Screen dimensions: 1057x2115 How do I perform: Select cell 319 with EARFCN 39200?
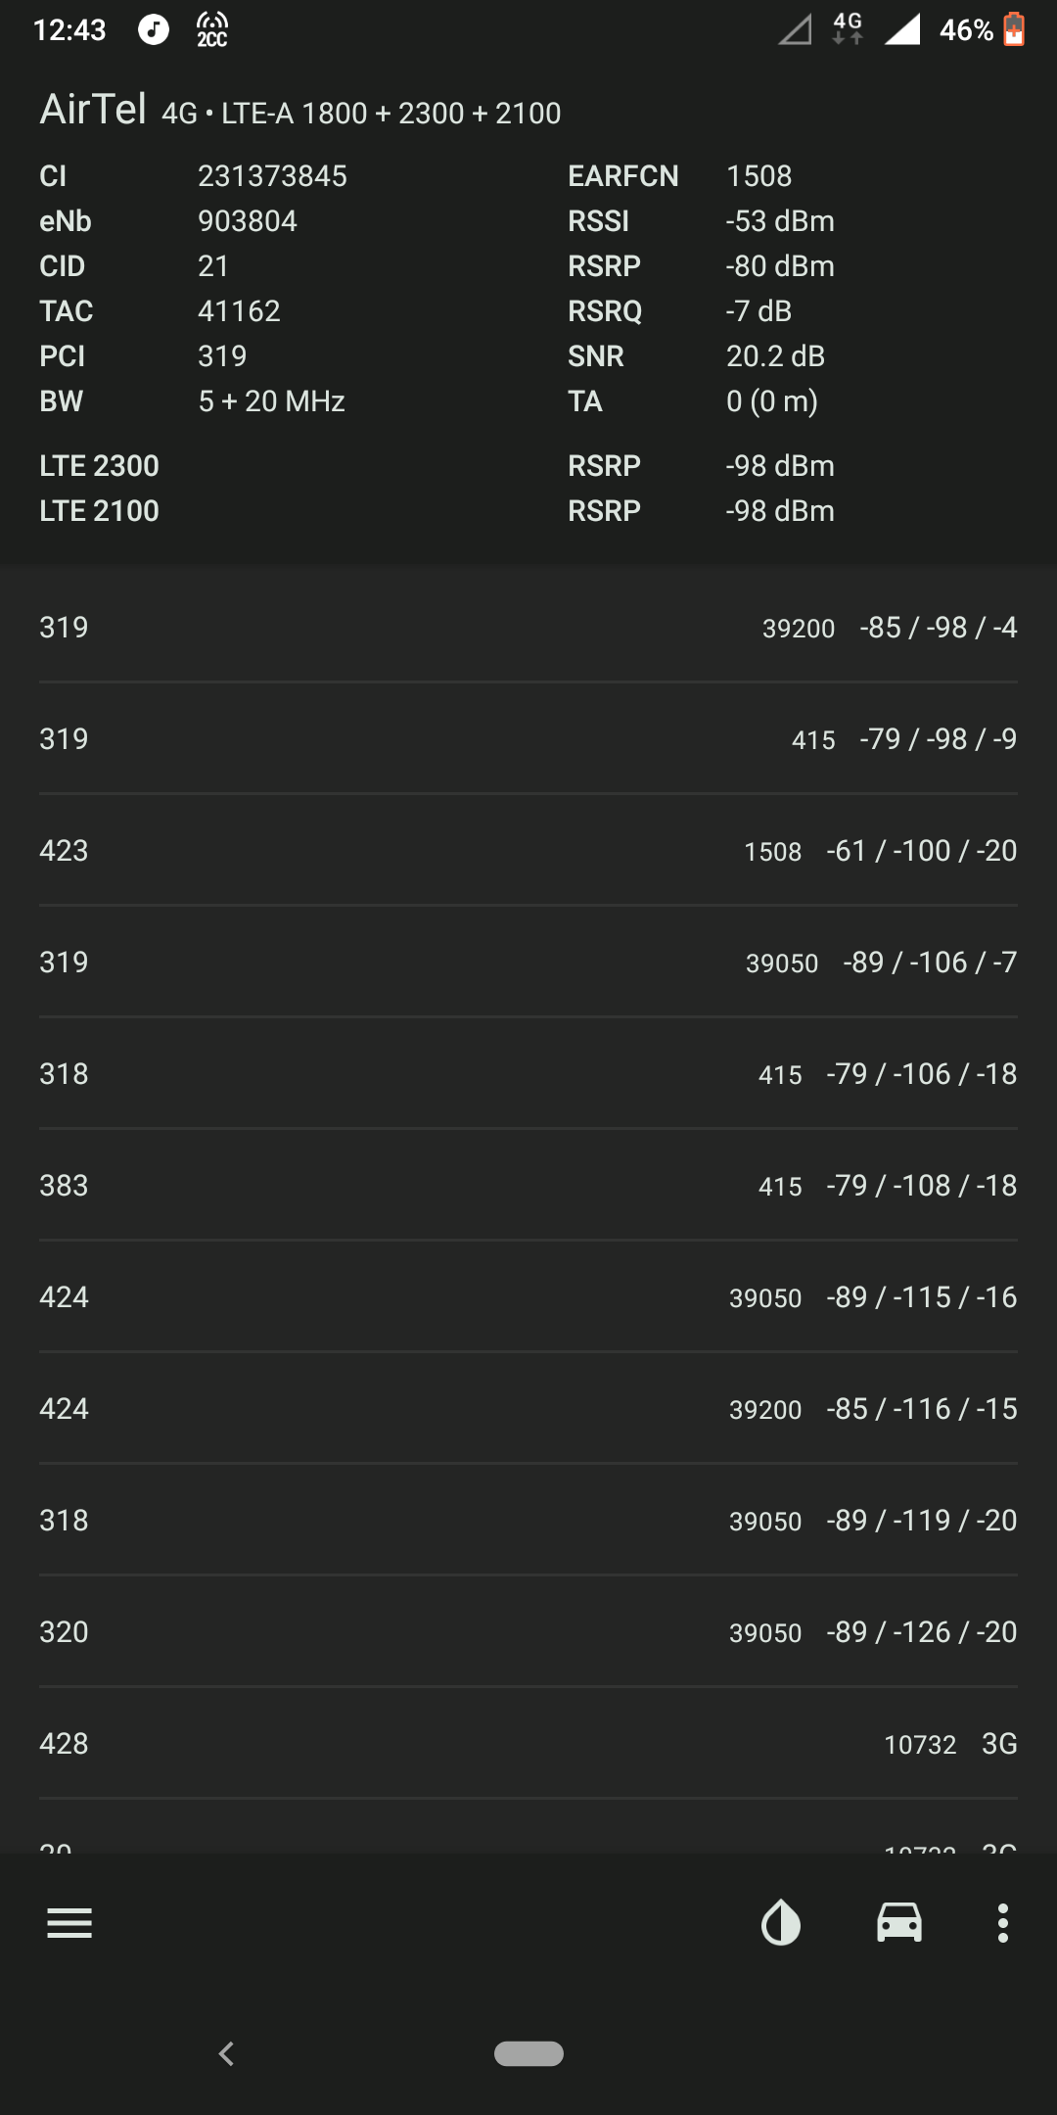[x=528, y=627]
